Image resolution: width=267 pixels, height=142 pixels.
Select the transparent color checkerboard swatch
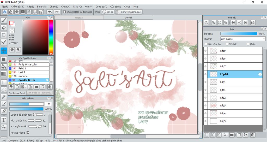coord(12,31)
